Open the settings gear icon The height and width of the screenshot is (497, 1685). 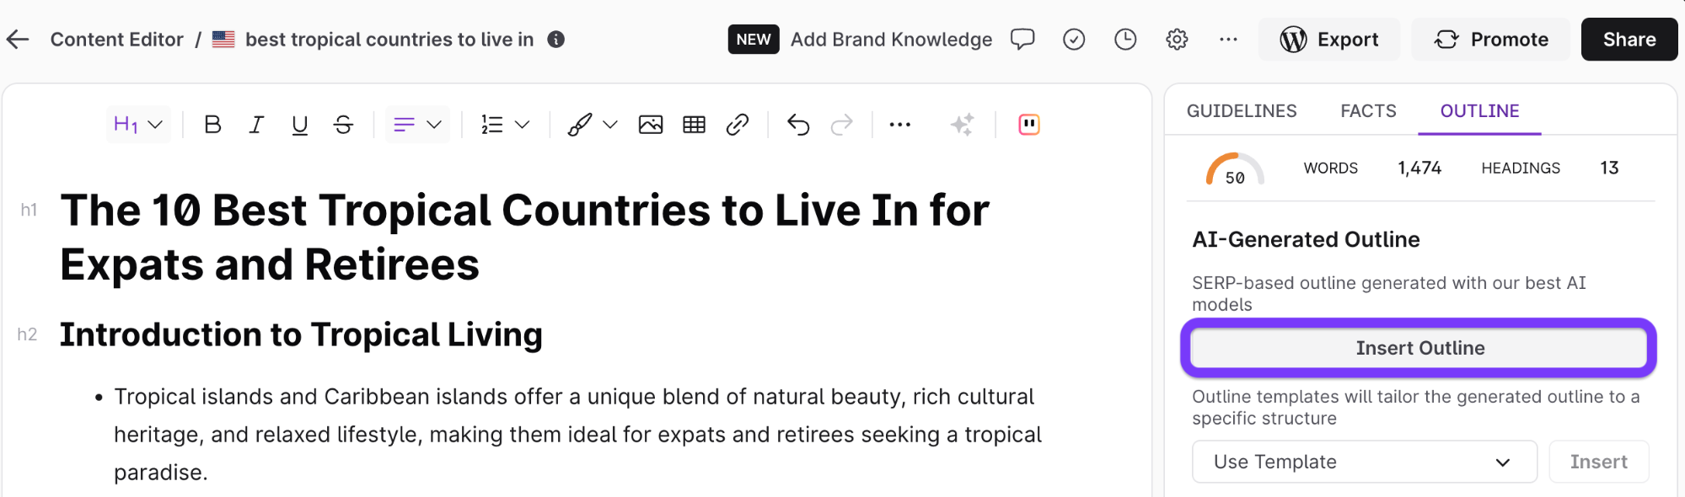click(x=1177, y=40)
